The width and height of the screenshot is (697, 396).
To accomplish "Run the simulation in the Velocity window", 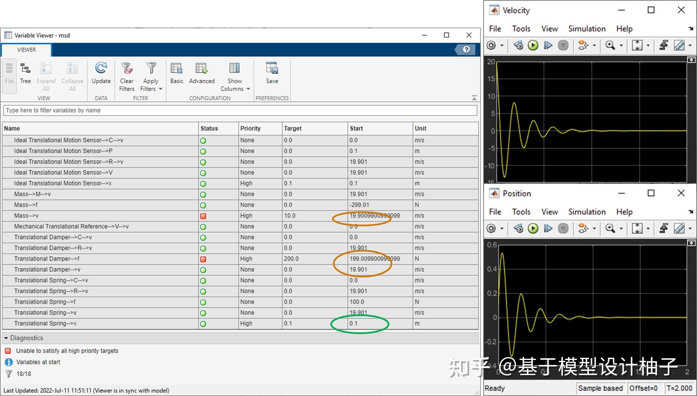I will (x=533, y=45).
